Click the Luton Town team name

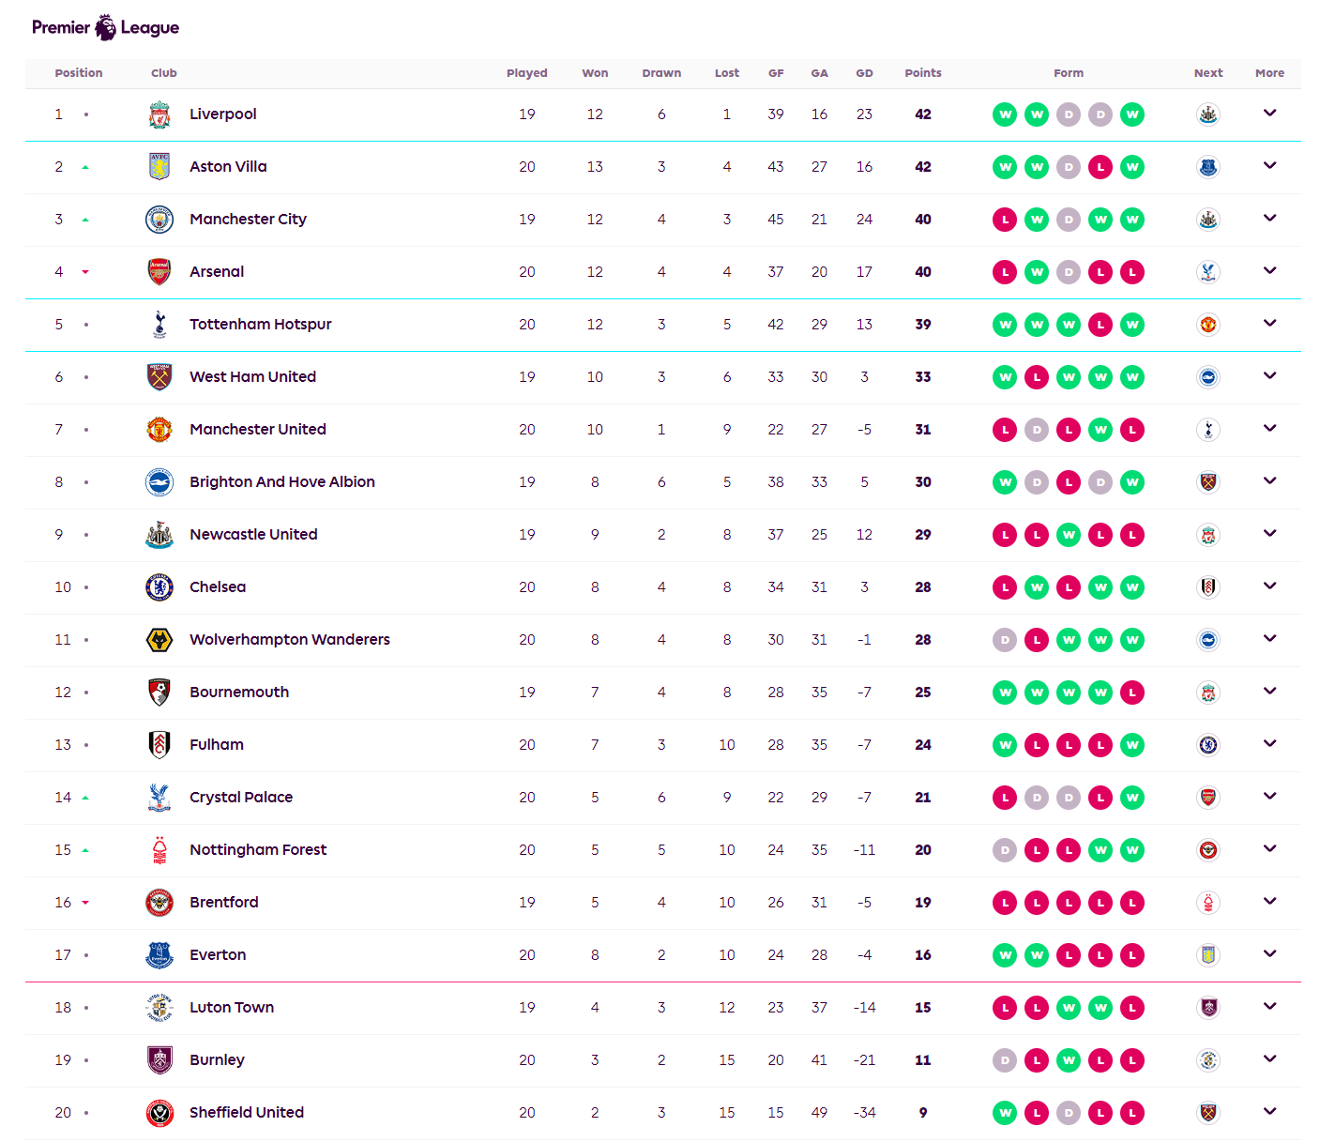pos(232,1007)
